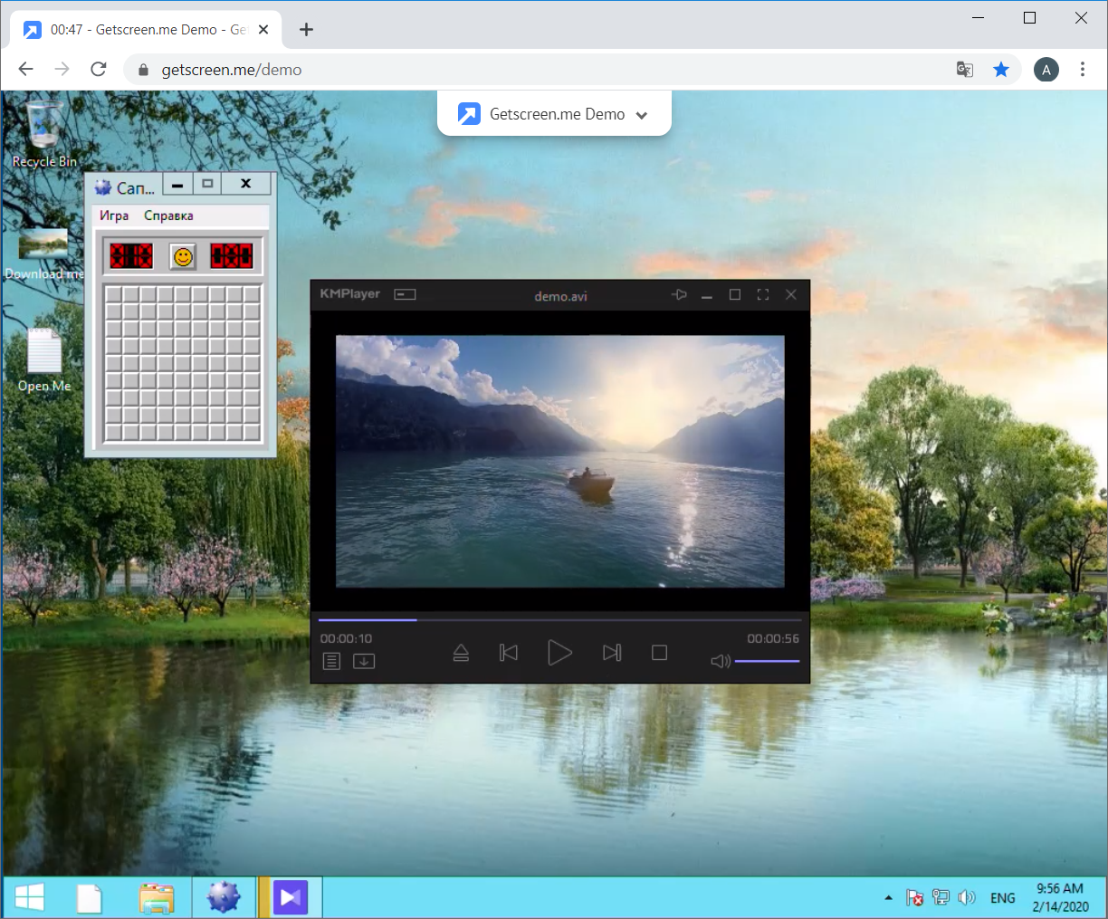Stop playback in KMPlayer

[659, 653]
